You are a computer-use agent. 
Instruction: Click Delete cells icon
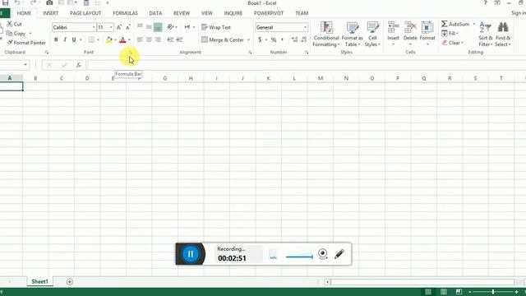point(410,27)
